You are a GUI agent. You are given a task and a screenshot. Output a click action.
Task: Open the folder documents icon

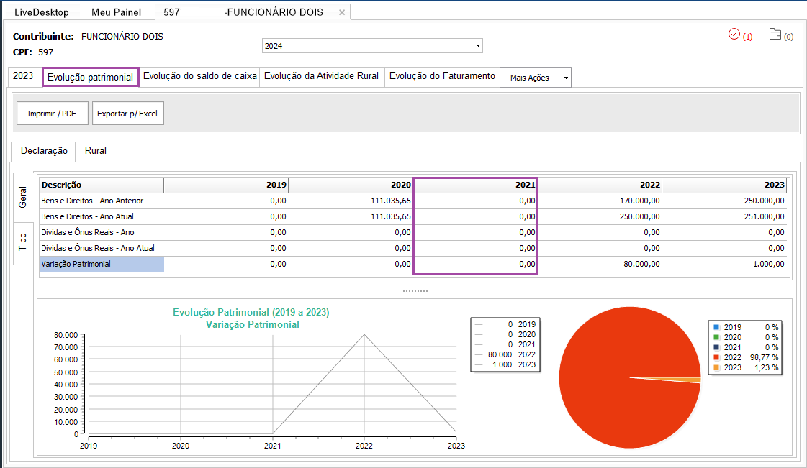click(775, 35)
